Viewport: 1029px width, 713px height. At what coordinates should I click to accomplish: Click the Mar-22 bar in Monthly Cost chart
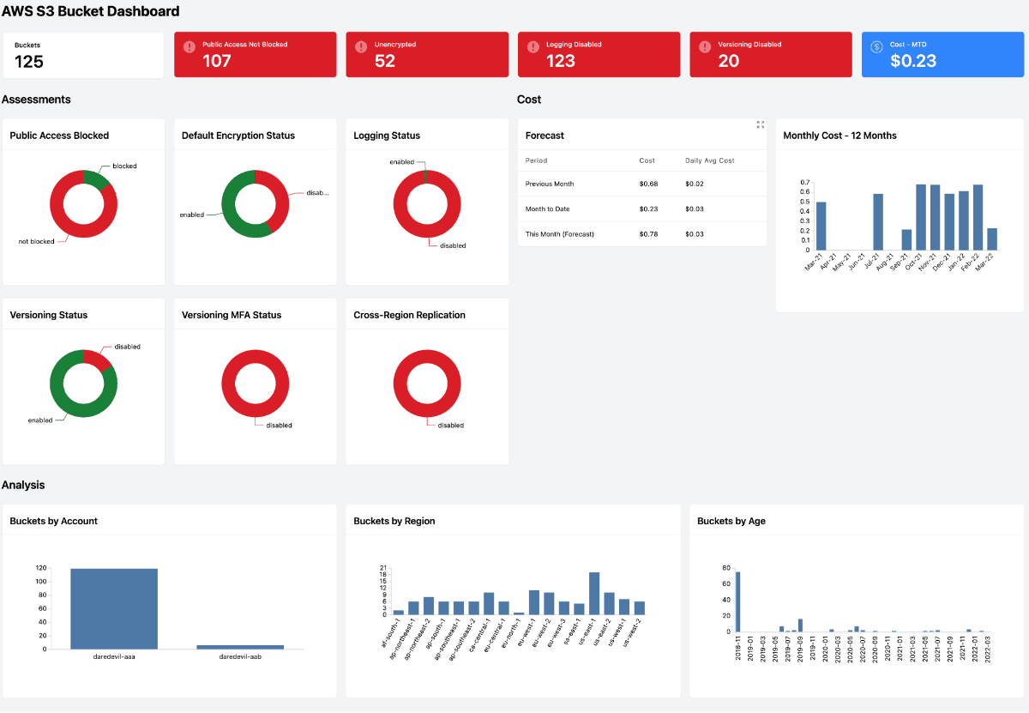(992, 239)
